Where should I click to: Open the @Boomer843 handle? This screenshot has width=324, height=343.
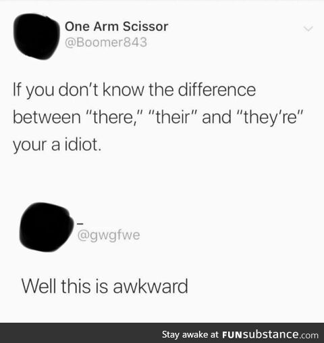coord(106,42)
